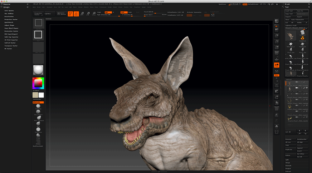
Task: Select the Move brush in left shelf
Action: coord(38,124)
